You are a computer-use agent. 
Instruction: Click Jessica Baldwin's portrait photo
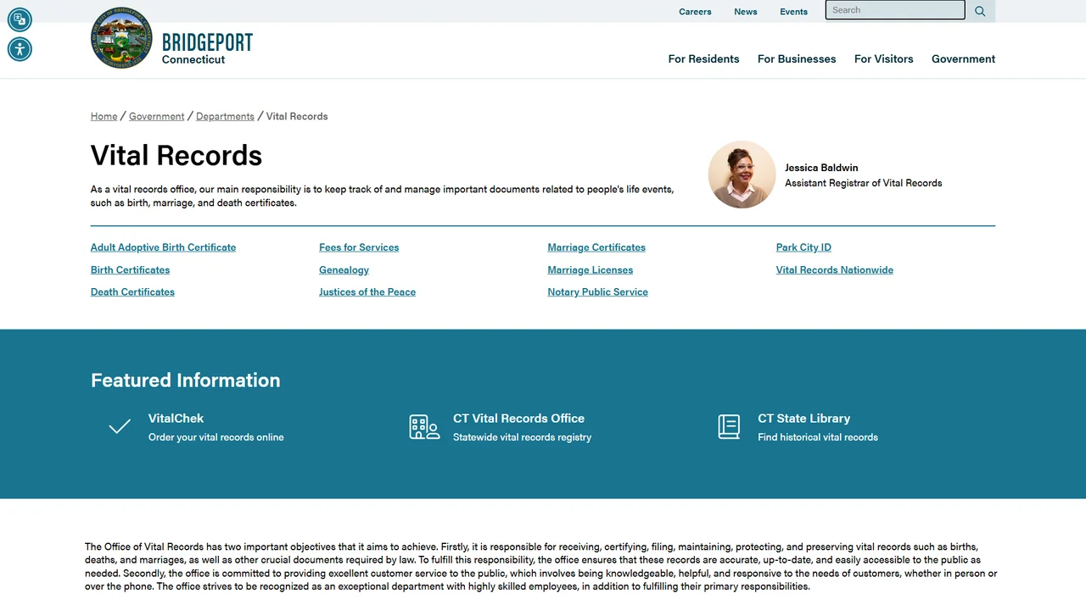point(742,175)
